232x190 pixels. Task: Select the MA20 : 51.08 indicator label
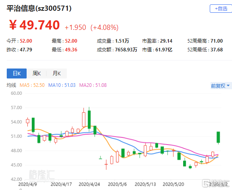[x=93, y=85]
